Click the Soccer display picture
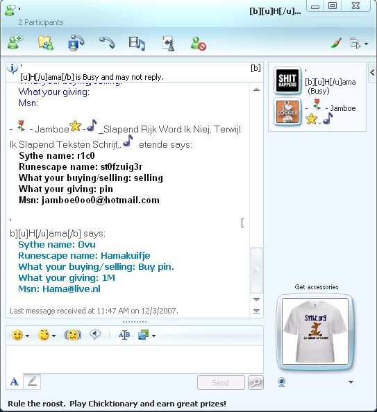Viewport: 377px width, 412px height. 287,112
